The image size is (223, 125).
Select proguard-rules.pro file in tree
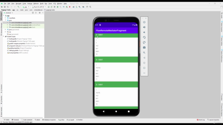click(25, 46)
